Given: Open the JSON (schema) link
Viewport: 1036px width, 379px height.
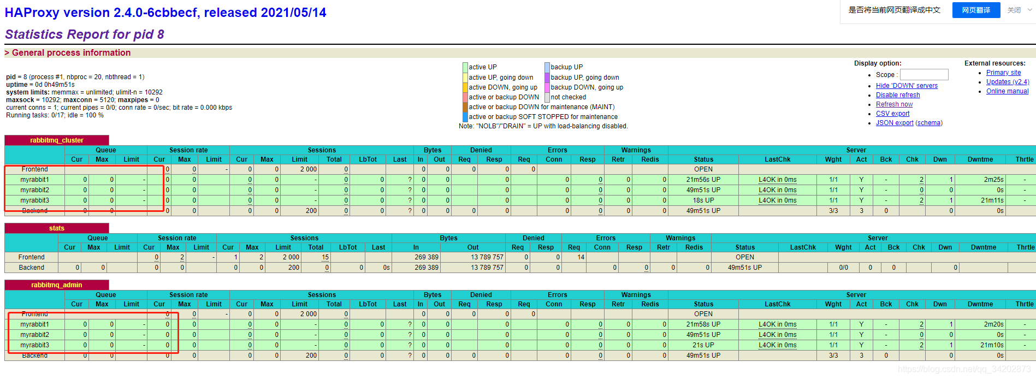Looking at the screenshot, I should point(929,123).
